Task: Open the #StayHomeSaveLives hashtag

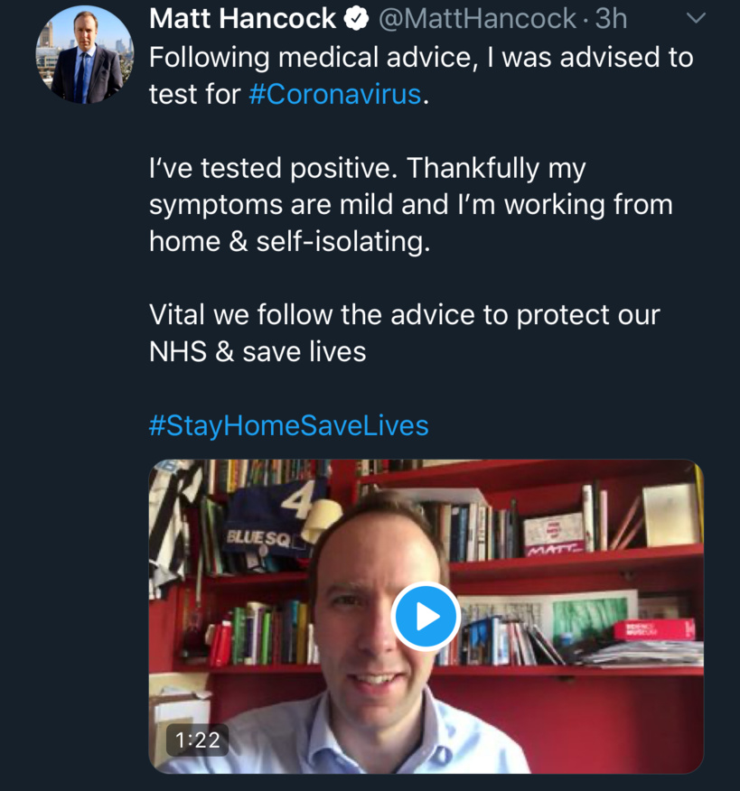Action: [291, 424]
